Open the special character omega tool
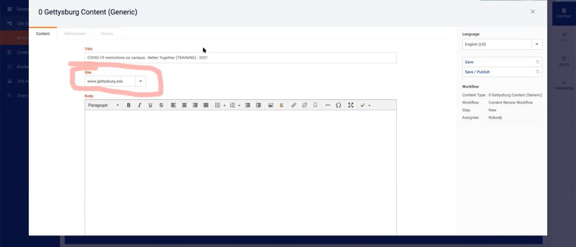576x247 pixels. click(x=339, y=105)
